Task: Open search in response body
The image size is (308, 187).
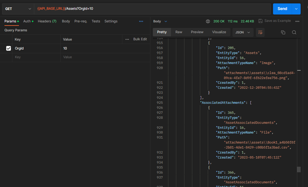Action: coord(294,32)
